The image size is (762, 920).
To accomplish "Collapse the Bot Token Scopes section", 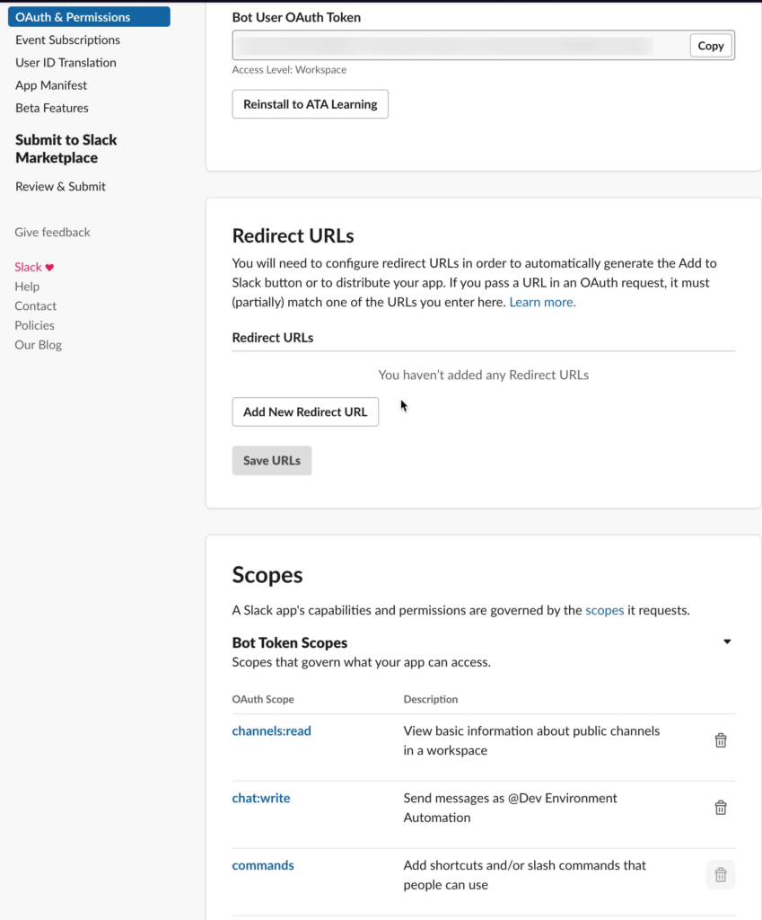I will tap(727, 641).
